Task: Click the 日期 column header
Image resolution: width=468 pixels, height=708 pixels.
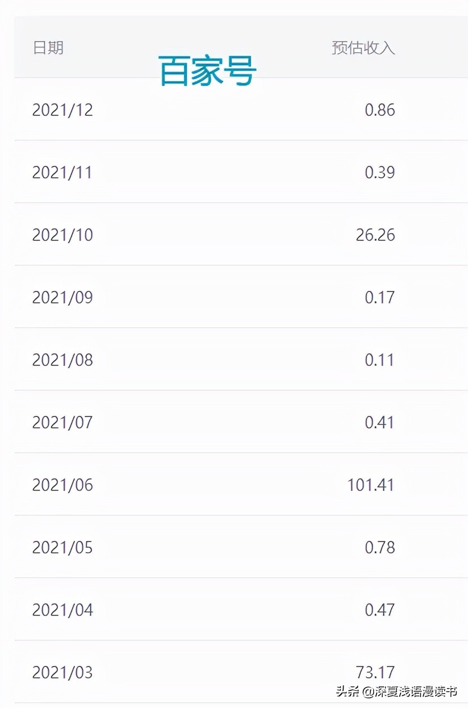Action: [x=48, y=48]
